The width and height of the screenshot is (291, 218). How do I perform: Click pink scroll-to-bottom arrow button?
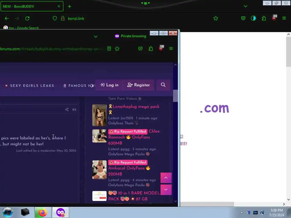pyautogui.click(x=166, y=190)
